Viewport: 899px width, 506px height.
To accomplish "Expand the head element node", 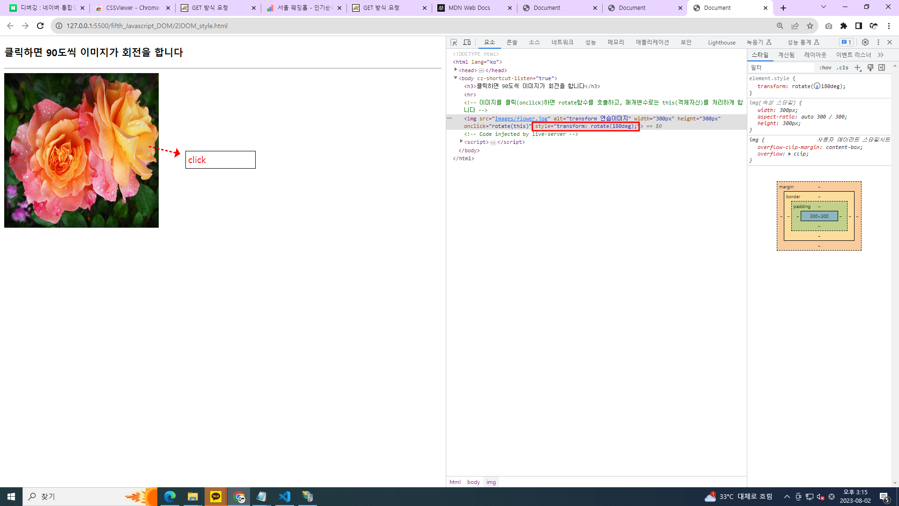I will pyautogui.click(x=456, y=70).
